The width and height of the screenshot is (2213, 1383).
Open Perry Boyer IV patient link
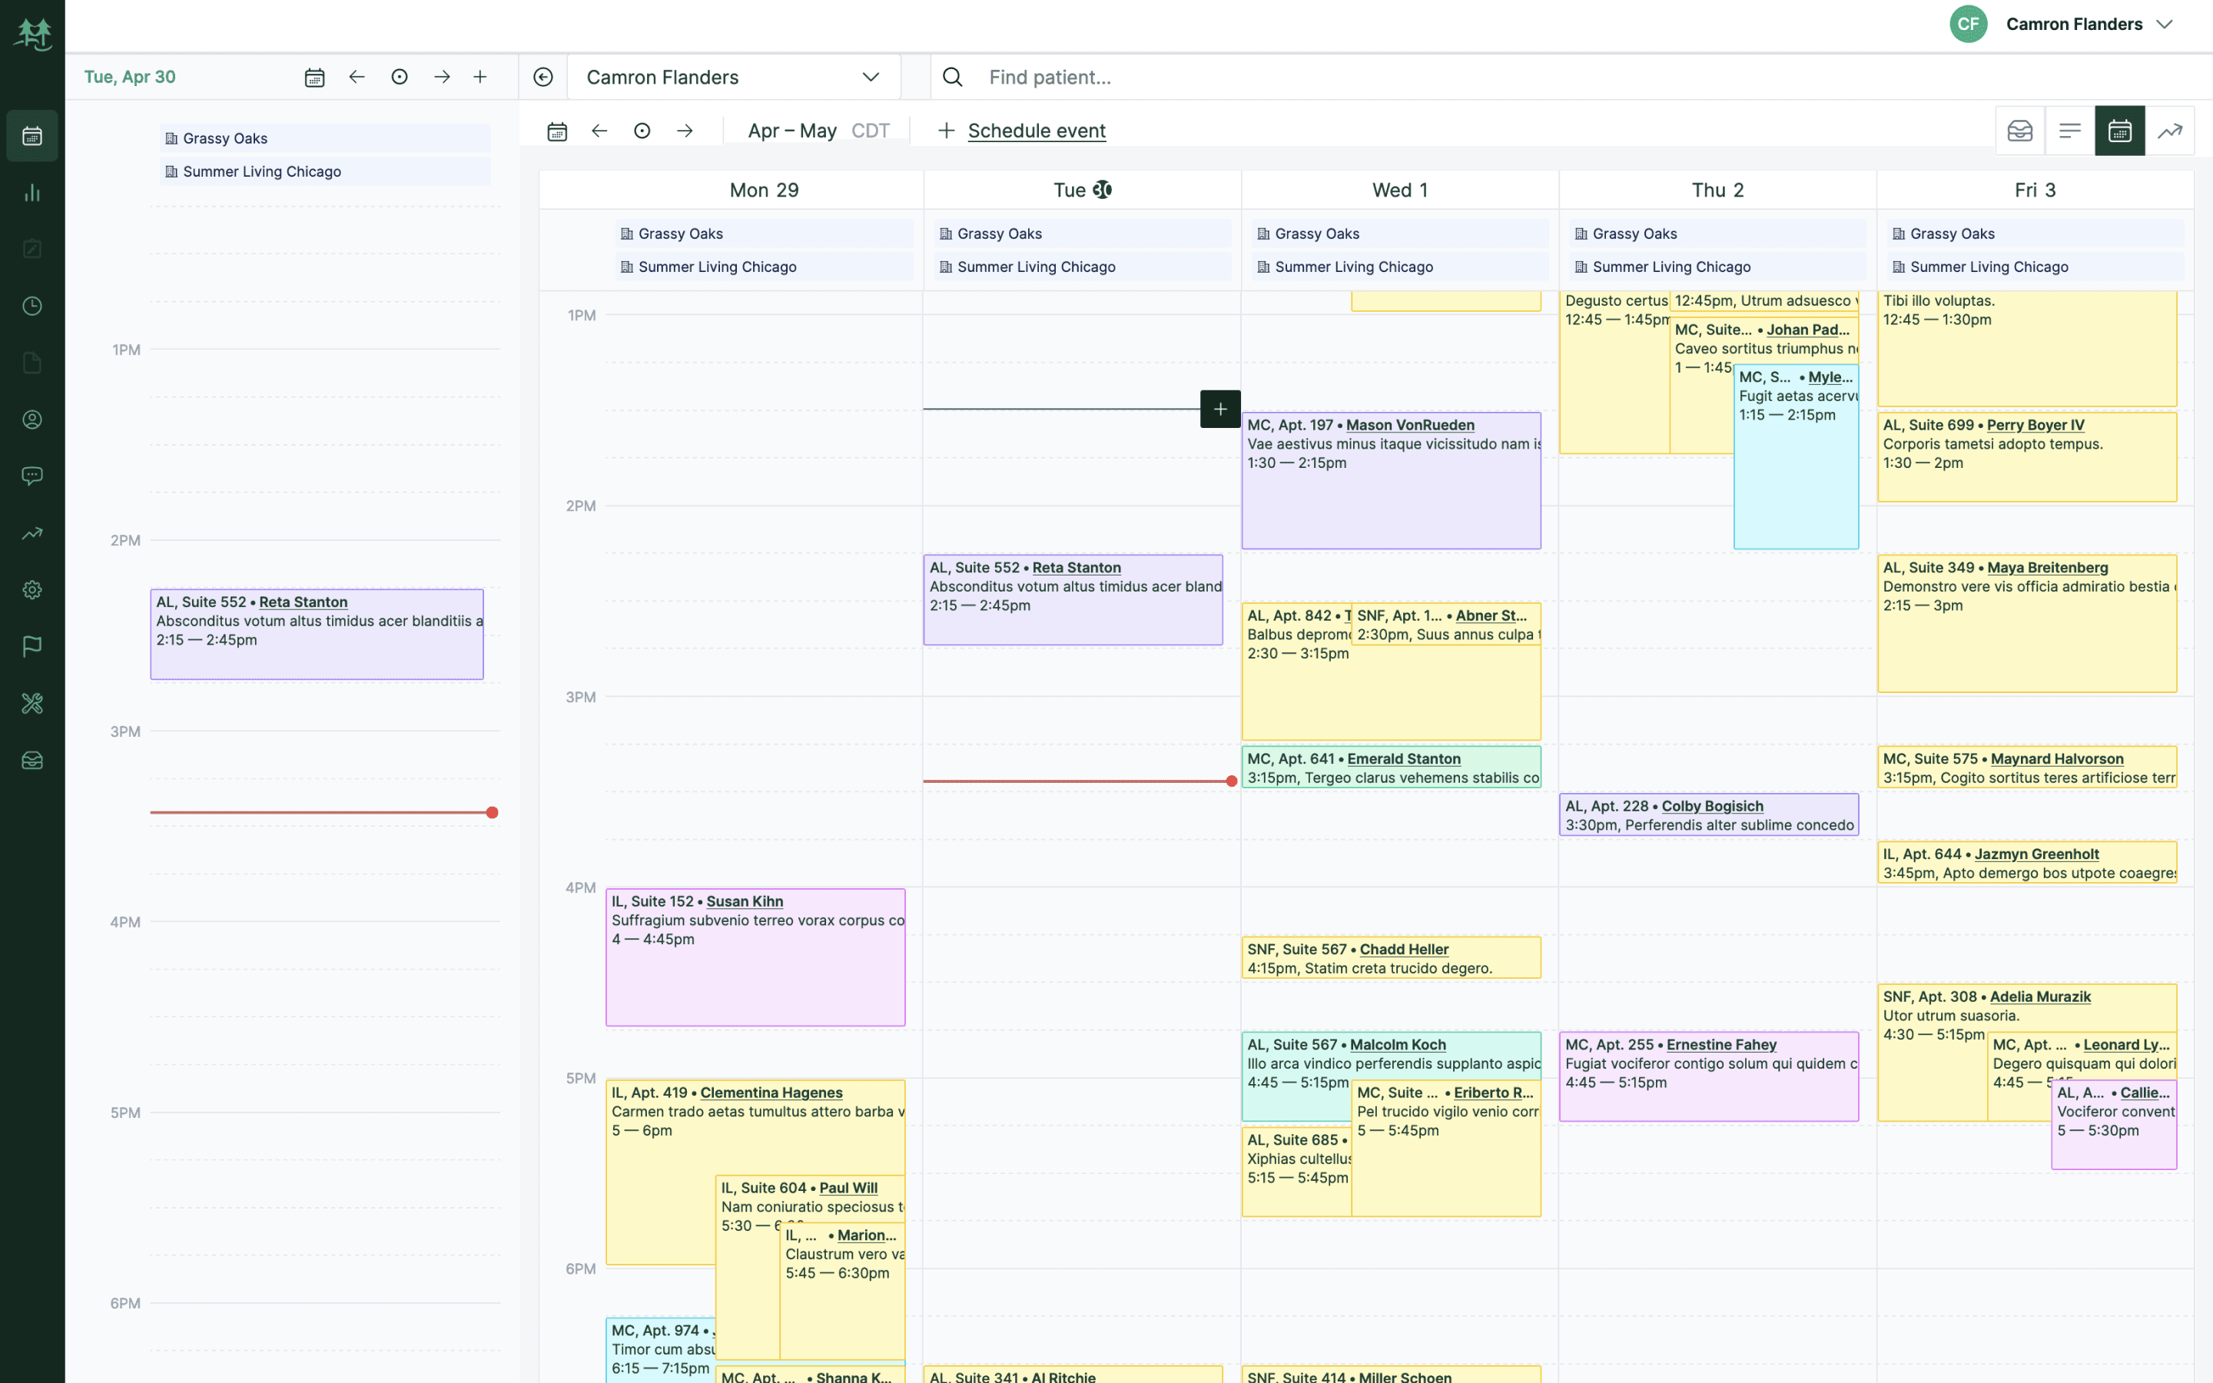[2035, 424]
